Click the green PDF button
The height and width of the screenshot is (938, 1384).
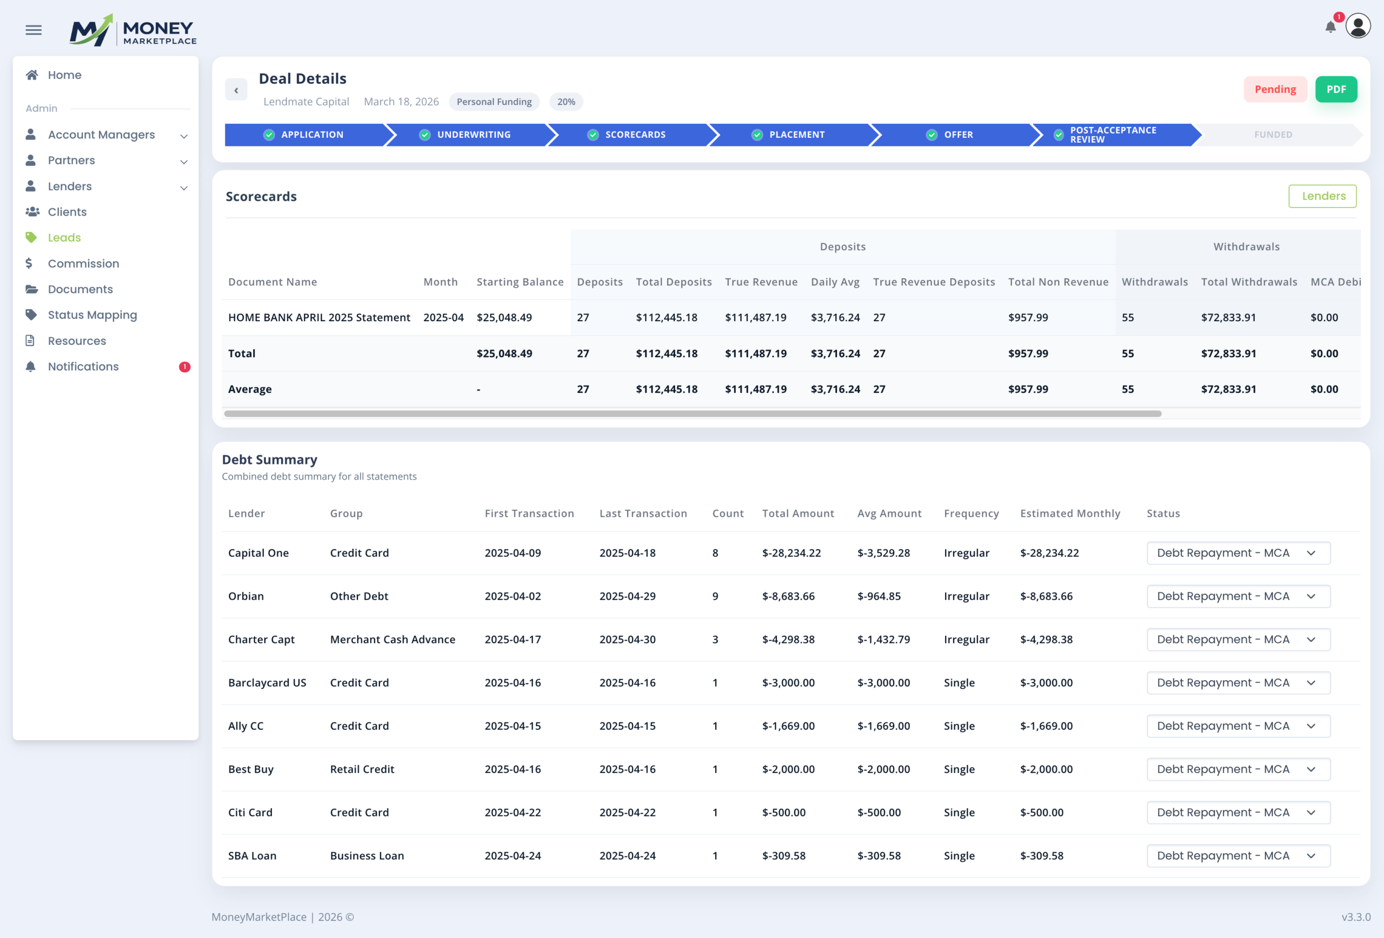(x=1336, y=89)
